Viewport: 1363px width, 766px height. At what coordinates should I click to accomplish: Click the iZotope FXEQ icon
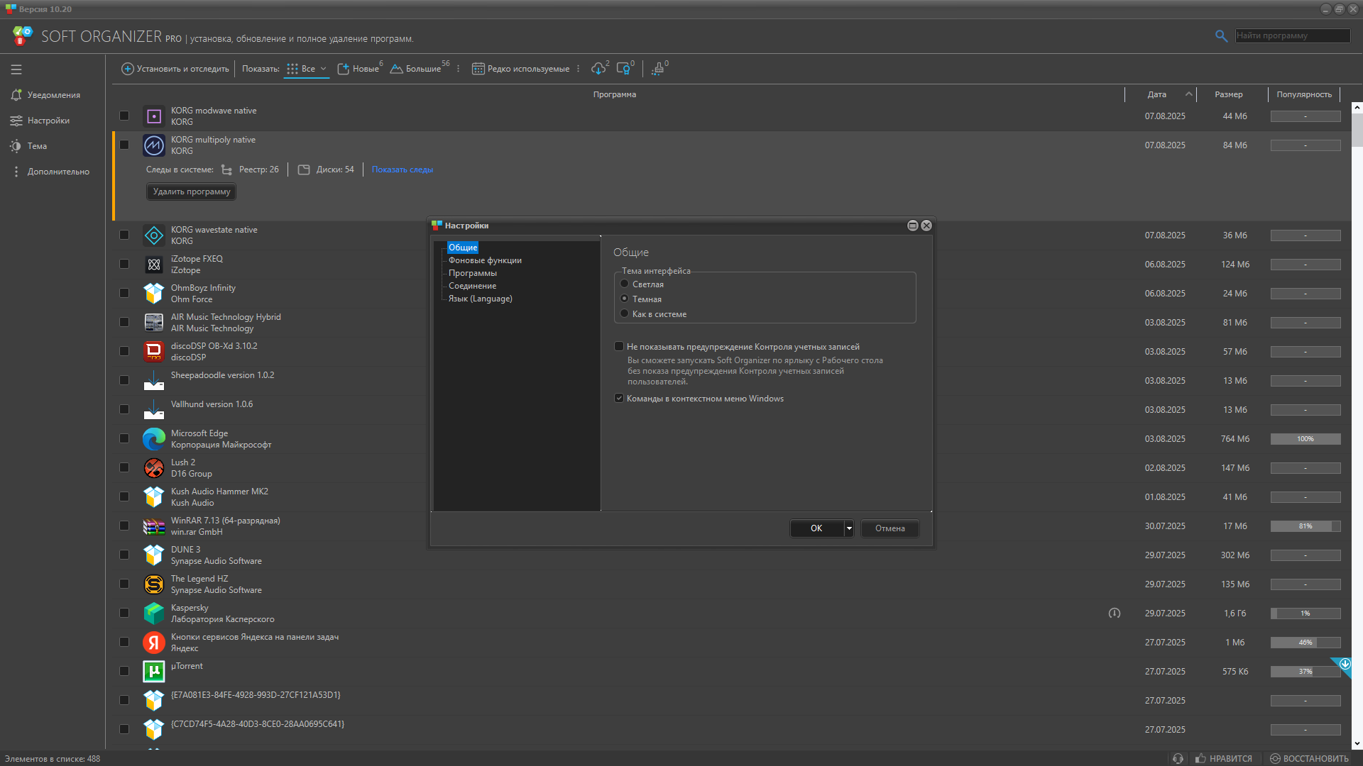click(154, 265)
